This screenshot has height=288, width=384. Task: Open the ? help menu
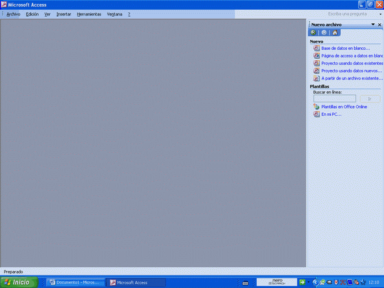(129, 14)
